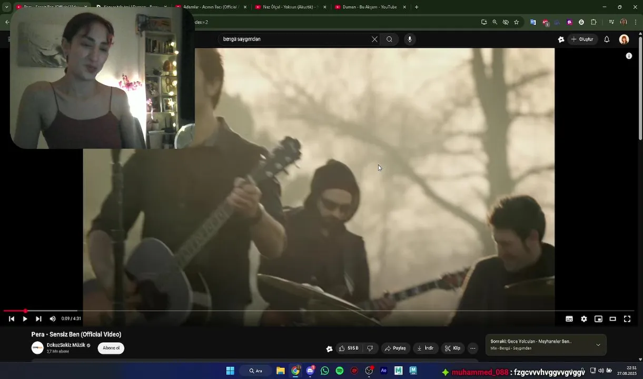Open more actions three-dot menu
The image size is (643, 379).
[x=473, y=348]
